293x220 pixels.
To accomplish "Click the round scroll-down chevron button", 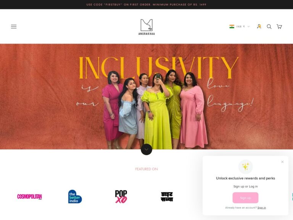I will tap(146, 149).
